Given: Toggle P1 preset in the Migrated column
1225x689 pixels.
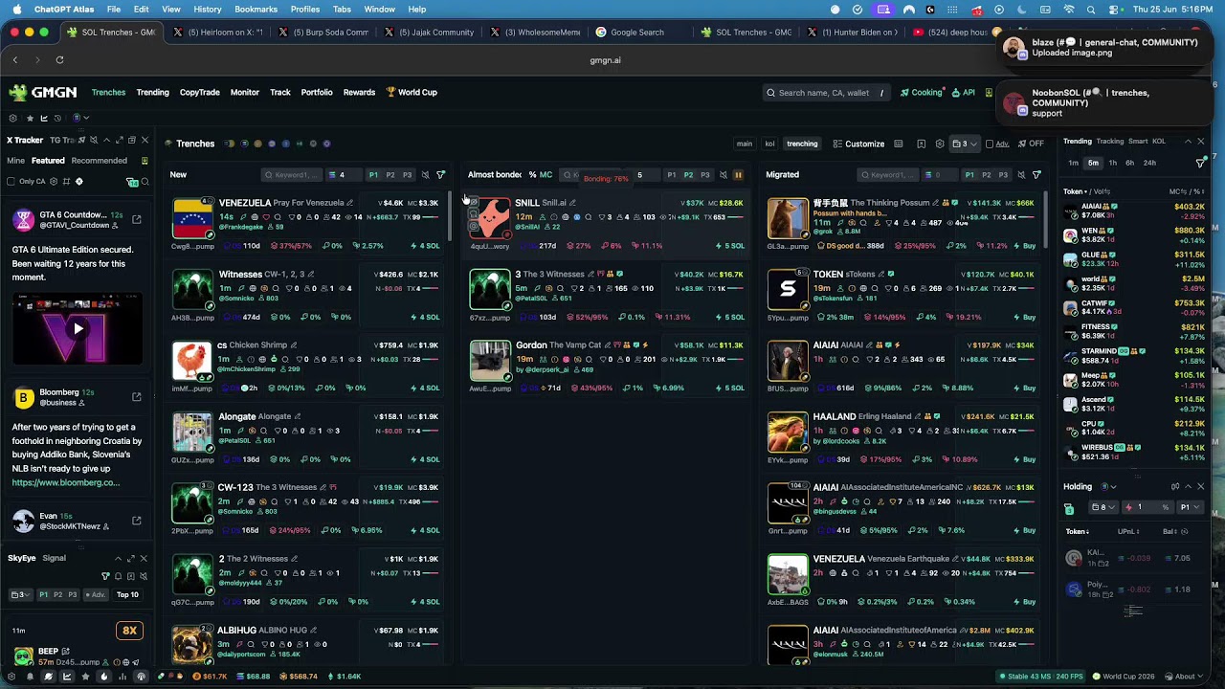Looking at the screenshot, I should point(969,175).
